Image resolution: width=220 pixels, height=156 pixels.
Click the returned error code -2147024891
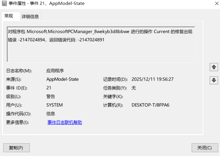[x=91, y=40]
